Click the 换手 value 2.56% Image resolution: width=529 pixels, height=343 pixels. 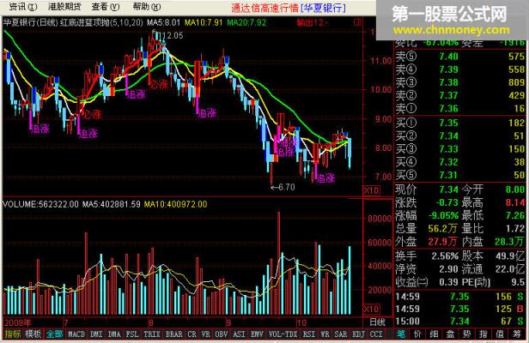(x=445, y=256)
